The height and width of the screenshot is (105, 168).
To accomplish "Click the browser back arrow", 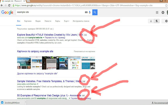I will point(2,5).
